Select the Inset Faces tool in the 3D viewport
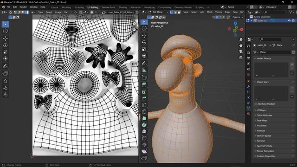This screenshot has width=297, height=167. (144, 92)
